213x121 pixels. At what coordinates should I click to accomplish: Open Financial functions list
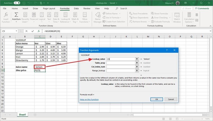click(34, 17)
